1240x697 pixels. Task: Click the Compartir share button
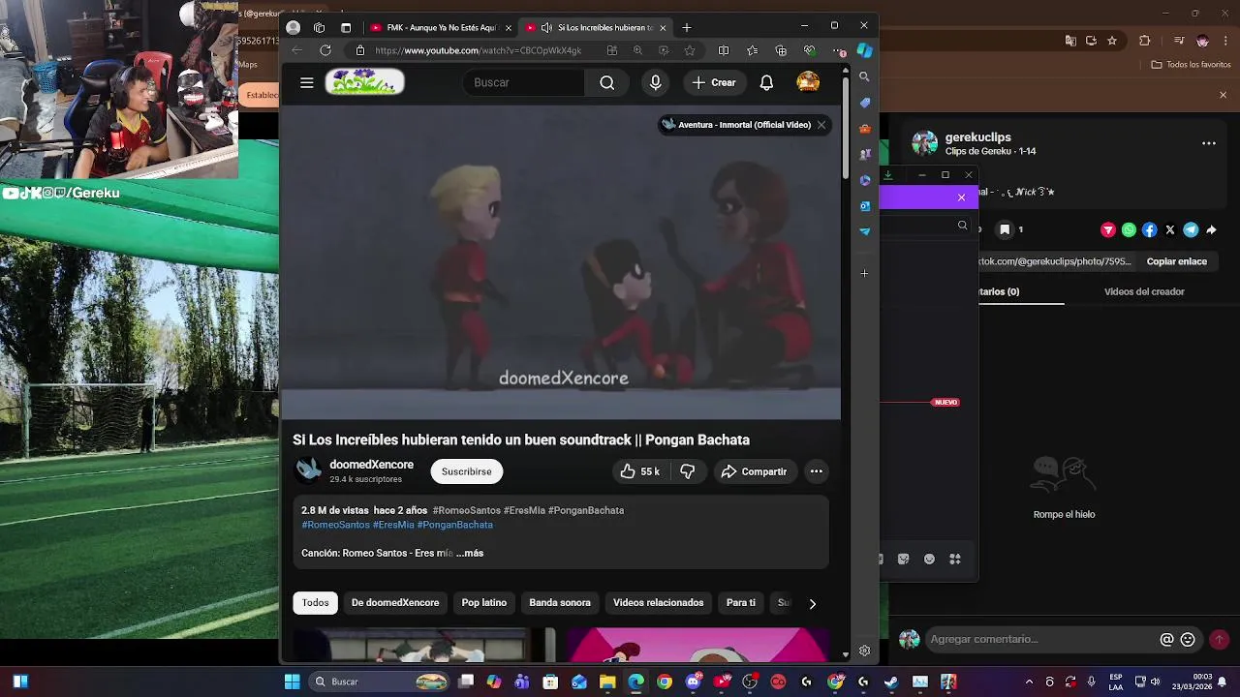pyautogui.click(x=754, y=471)
